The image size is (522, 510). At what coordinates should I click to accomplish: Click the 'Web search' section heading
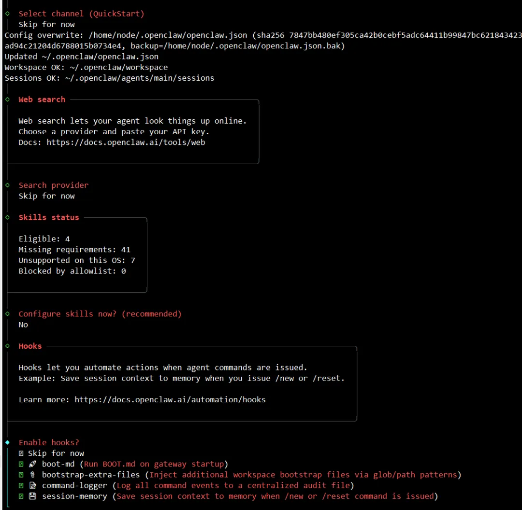[x=42, y=99]
